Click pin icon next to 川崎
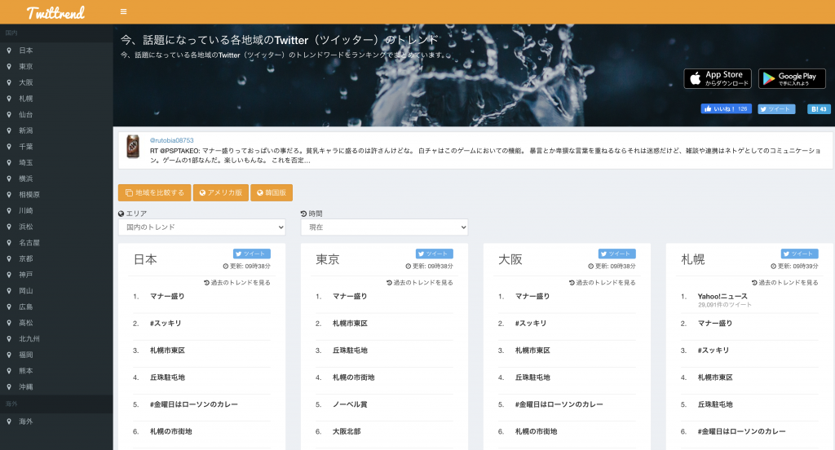 (x=9, y=210)
